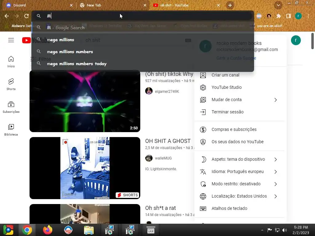Open the Chrome extensions puzzle icon
Viewport: 315px width, 236px height.
coord(278,16)
